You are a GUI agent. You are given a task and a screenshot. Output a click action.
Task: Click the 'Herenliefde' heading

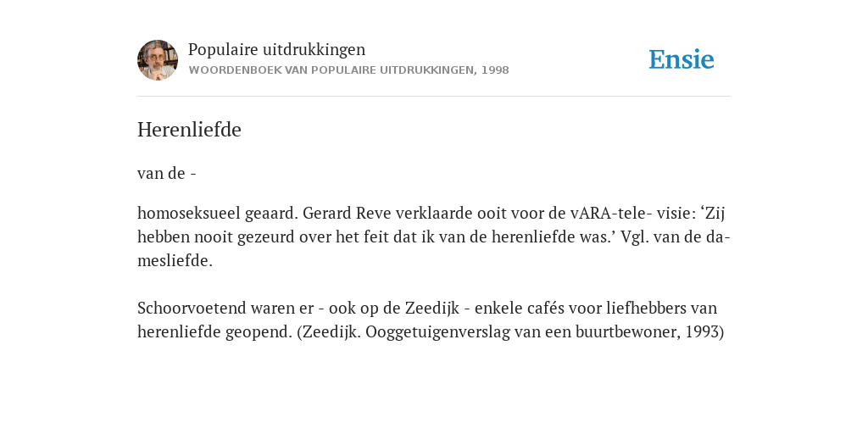tap(189, 130)
